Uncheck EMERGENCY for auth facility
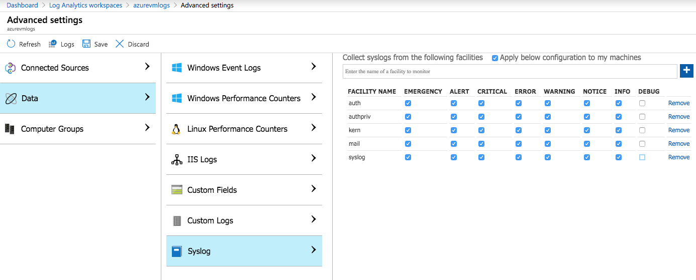This screenshot has height=280, width=696. [408, 103]
